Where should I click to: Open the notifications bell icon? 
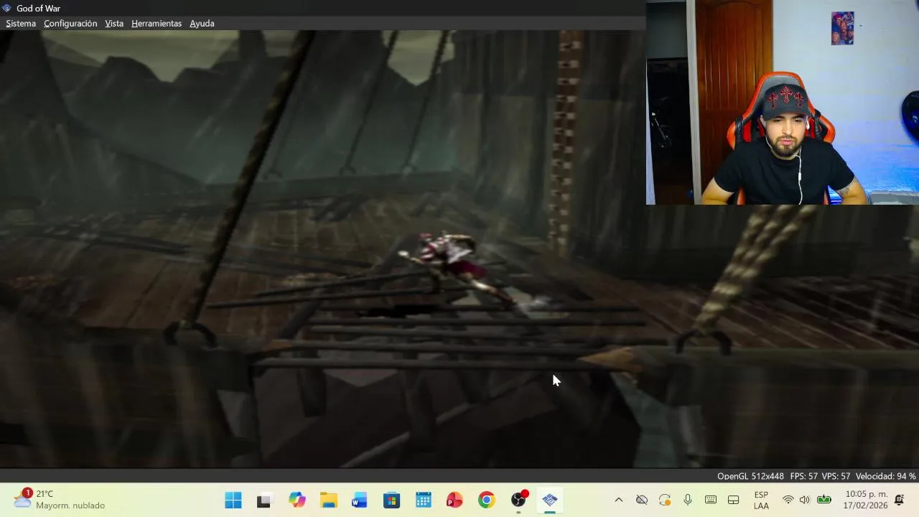899,500
